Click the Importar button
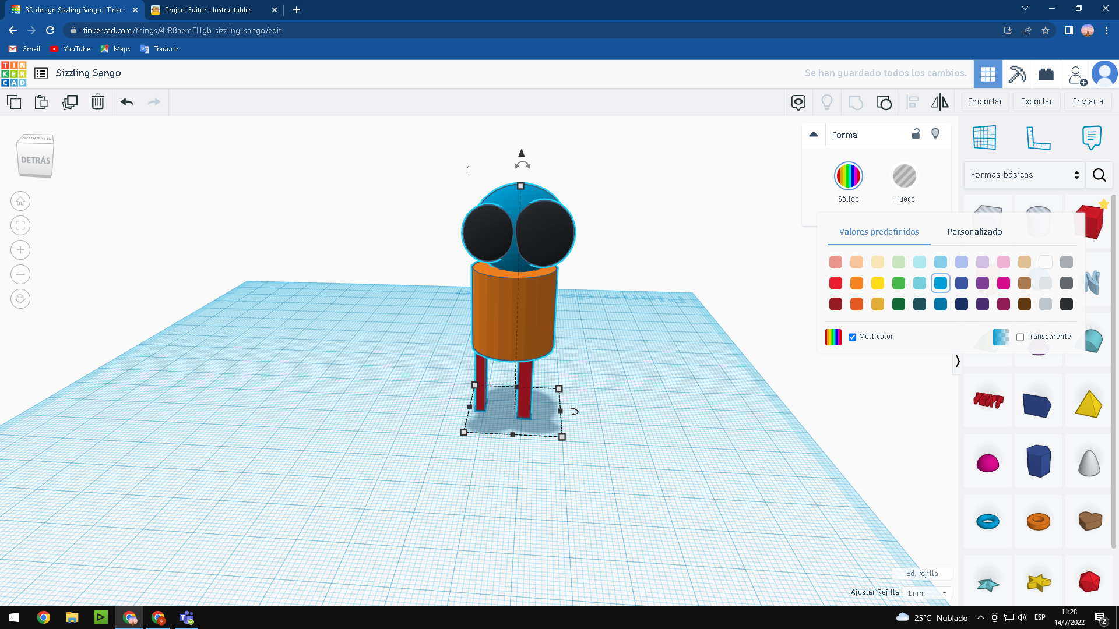 click(x=985, y=101)
